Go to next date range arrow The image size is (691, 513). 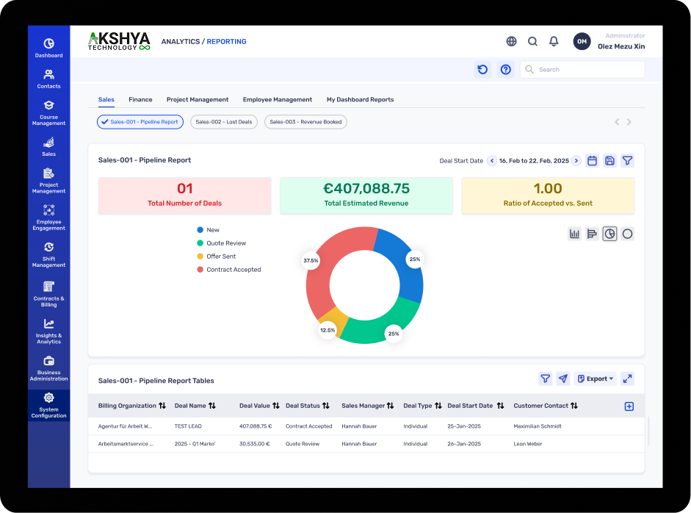click(576, 161)
